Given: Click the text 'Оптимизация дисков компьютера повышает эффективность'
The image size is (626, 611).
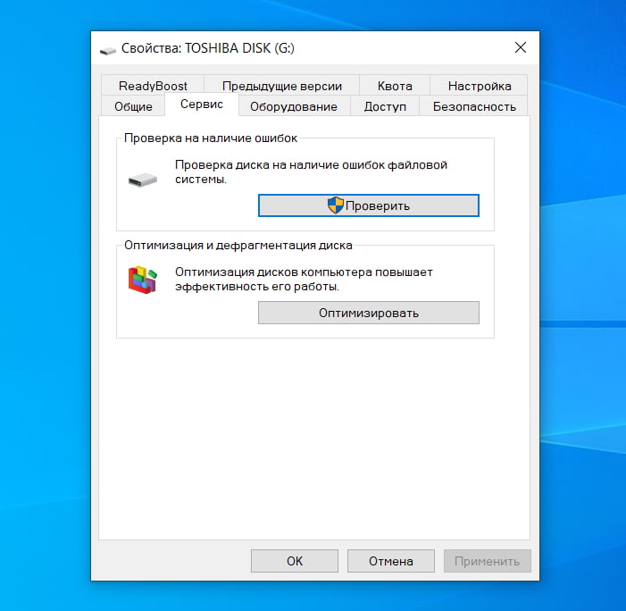Looking at the screenshot, I should [304, 279].
